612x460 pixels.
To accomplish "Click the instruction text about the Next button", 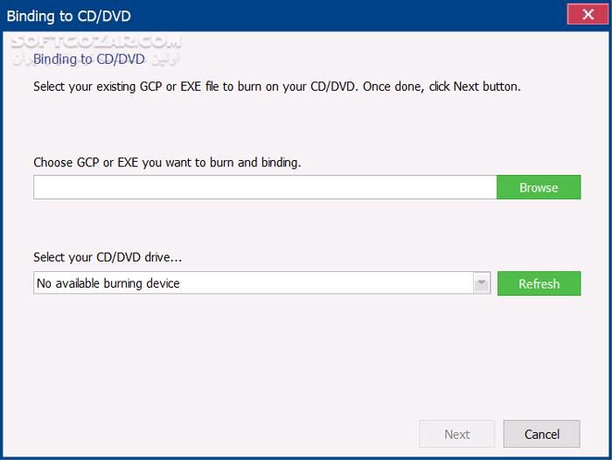I will tap(276, 87).
